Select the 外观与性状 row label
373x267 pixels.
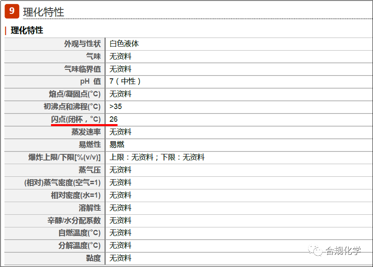(82, 44)
